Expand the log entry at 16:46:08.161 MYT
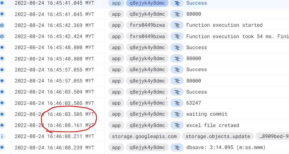289x154 pixels. click(x=54, y=125)
